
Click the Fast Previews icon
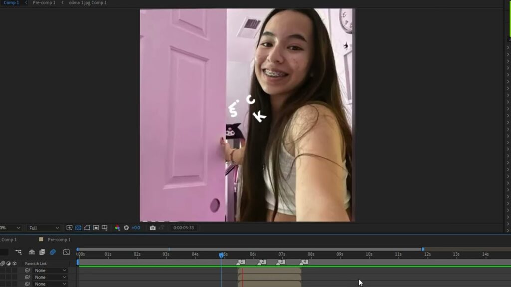70,228
